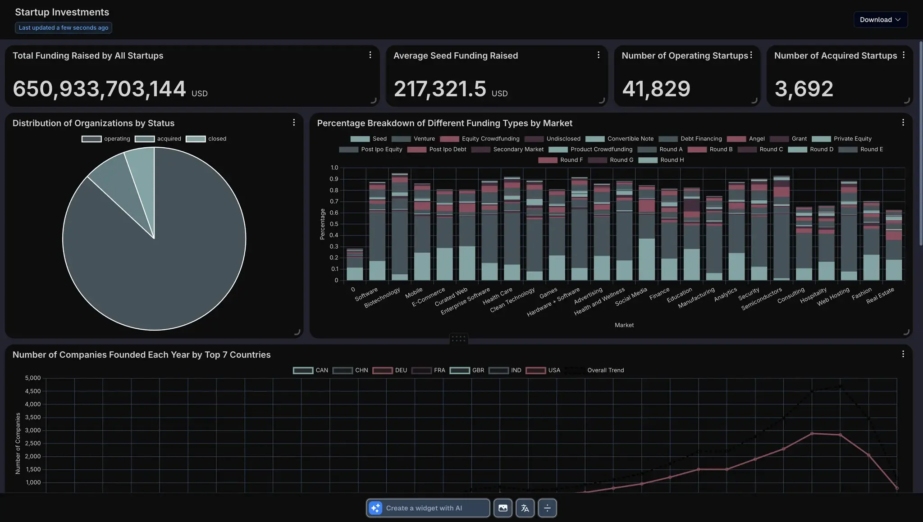Click 'Last updated a few seconds ago' badge
The image size is (923, 522).
click(64, 27)
